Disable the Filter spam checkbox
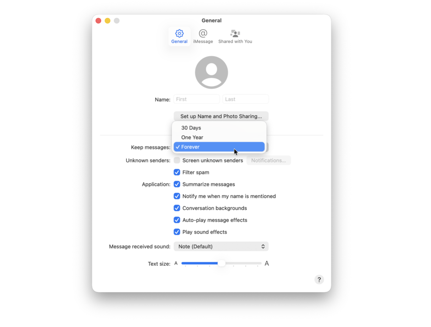Screen dimensions: 431x327 [177, 172]
